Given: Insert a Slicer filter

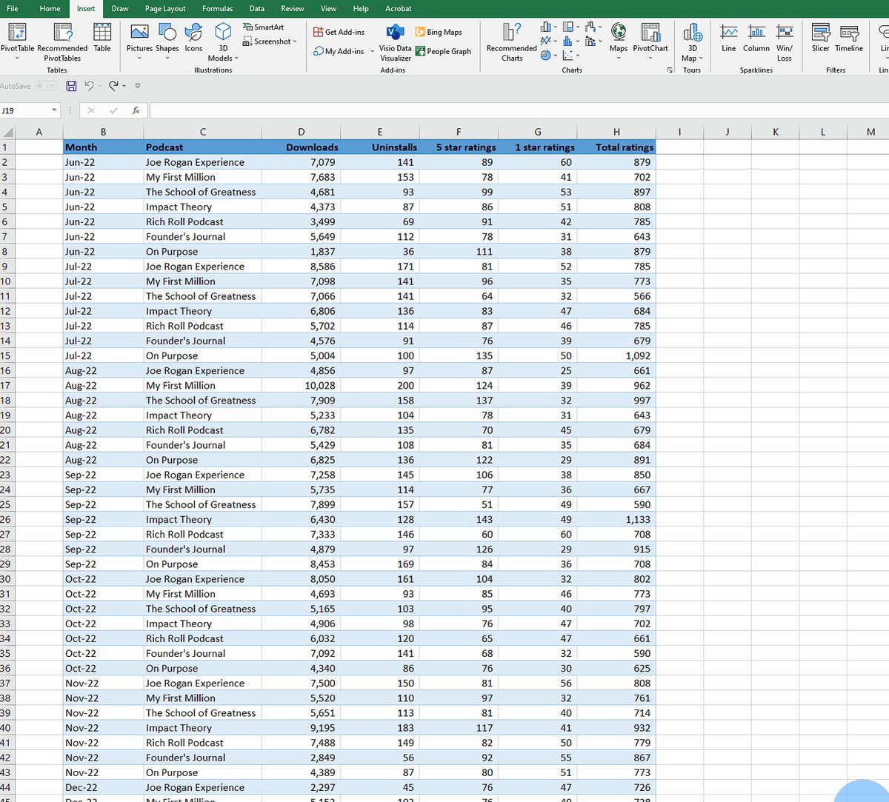Looking at the screenshot, I should (820, 37).
